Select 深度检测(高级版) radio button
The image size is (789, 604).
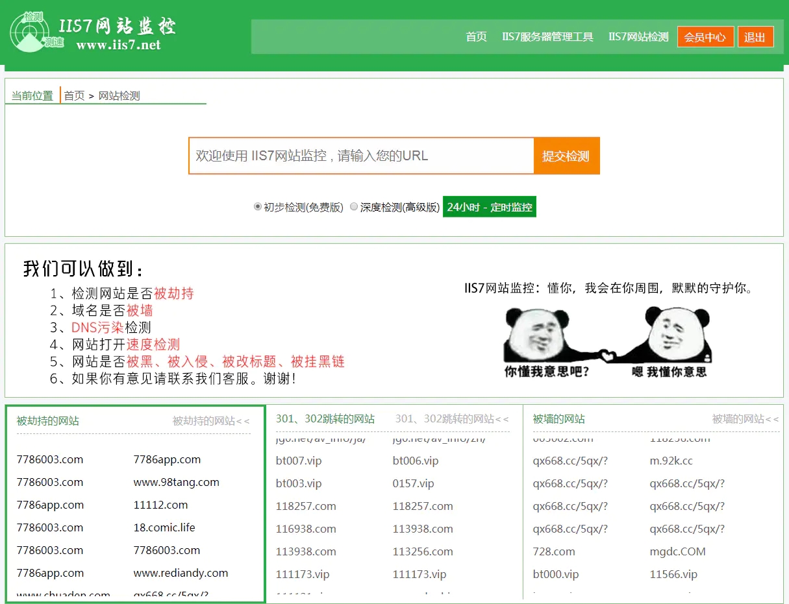point(354,207)
